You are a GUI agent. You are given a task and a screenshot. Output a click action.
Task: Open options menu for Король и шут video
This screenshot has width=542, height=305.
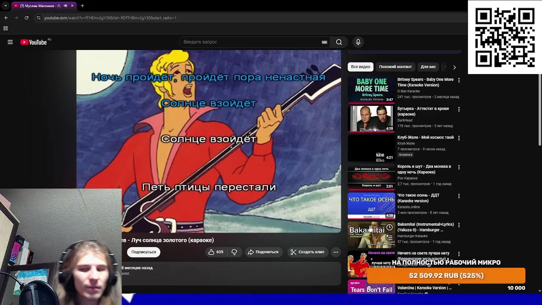coord(459,167)
